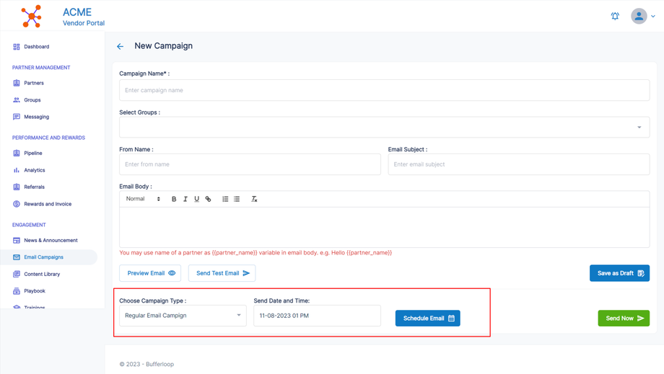Click the back arrow beside New Campaign
This screenshot has width=664, height=374.
pos(120,46)
